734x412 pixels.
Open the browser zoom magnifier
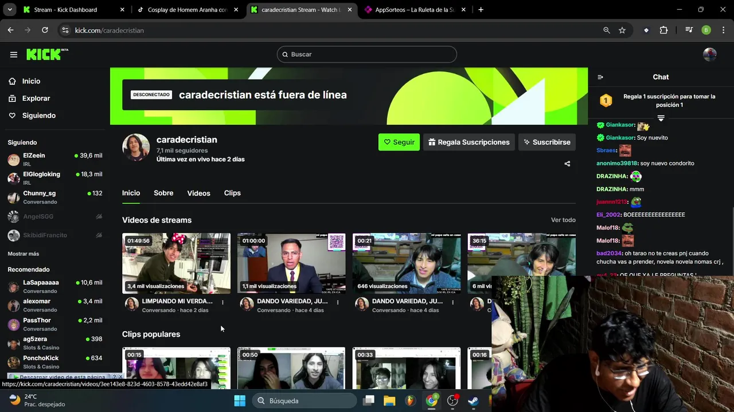607,30
